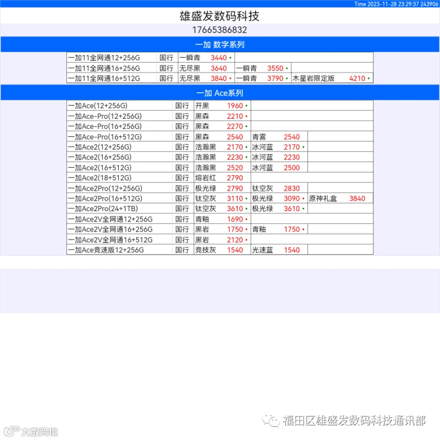This screenshot has height=440, width=440.
Task: Select the model 一加Ace-Pro(16+512G)
Action: [x=105, y=137]
